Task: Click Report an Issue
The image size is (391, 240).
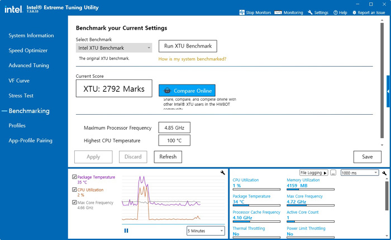Action: tap(369, 12)
